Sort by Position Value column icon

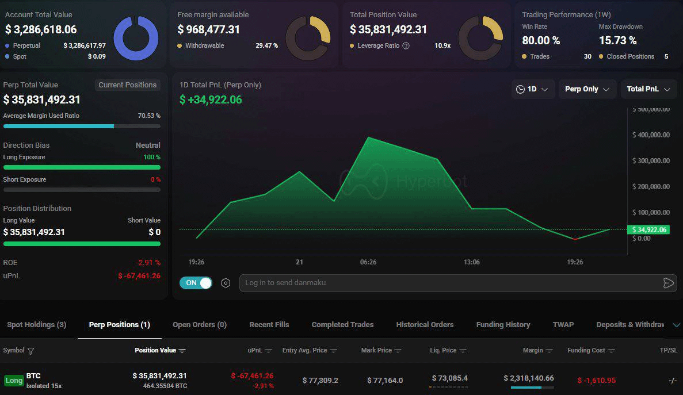click(x=182, y=351)
